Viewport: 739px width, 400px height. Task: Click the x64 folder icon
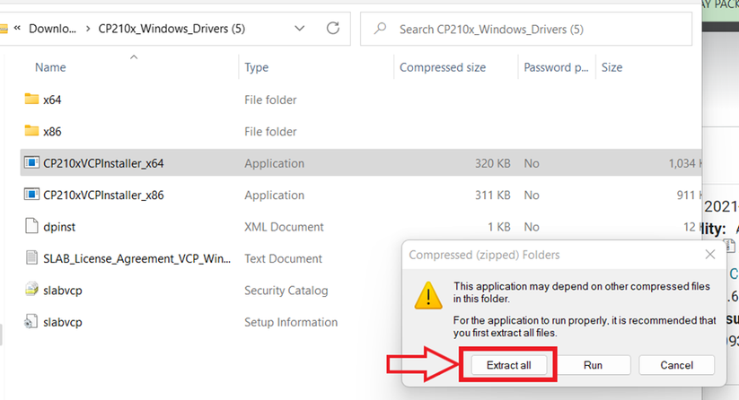click(31, 100)
